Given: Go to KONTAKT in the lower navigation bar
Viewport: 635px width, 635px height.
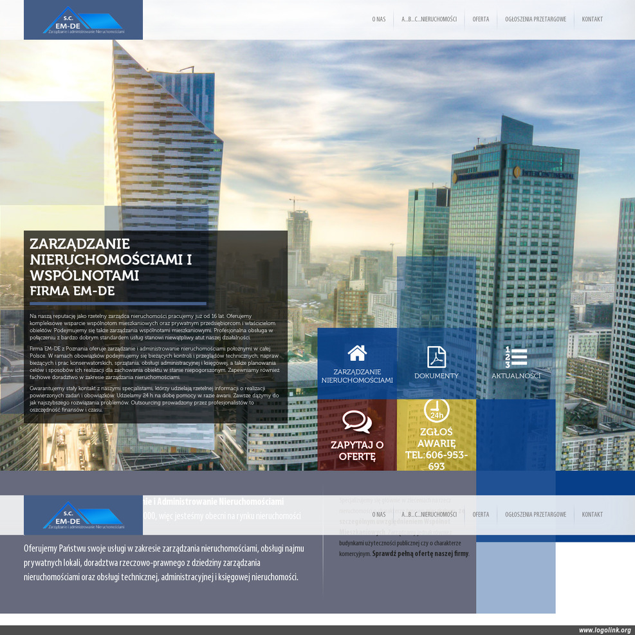Looking at the screenshot, I should [592, 514].
